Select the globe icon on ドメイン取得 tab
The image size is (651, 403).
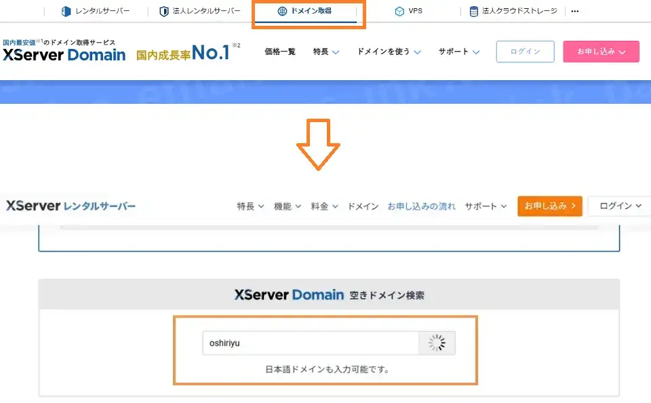(281, 11)
